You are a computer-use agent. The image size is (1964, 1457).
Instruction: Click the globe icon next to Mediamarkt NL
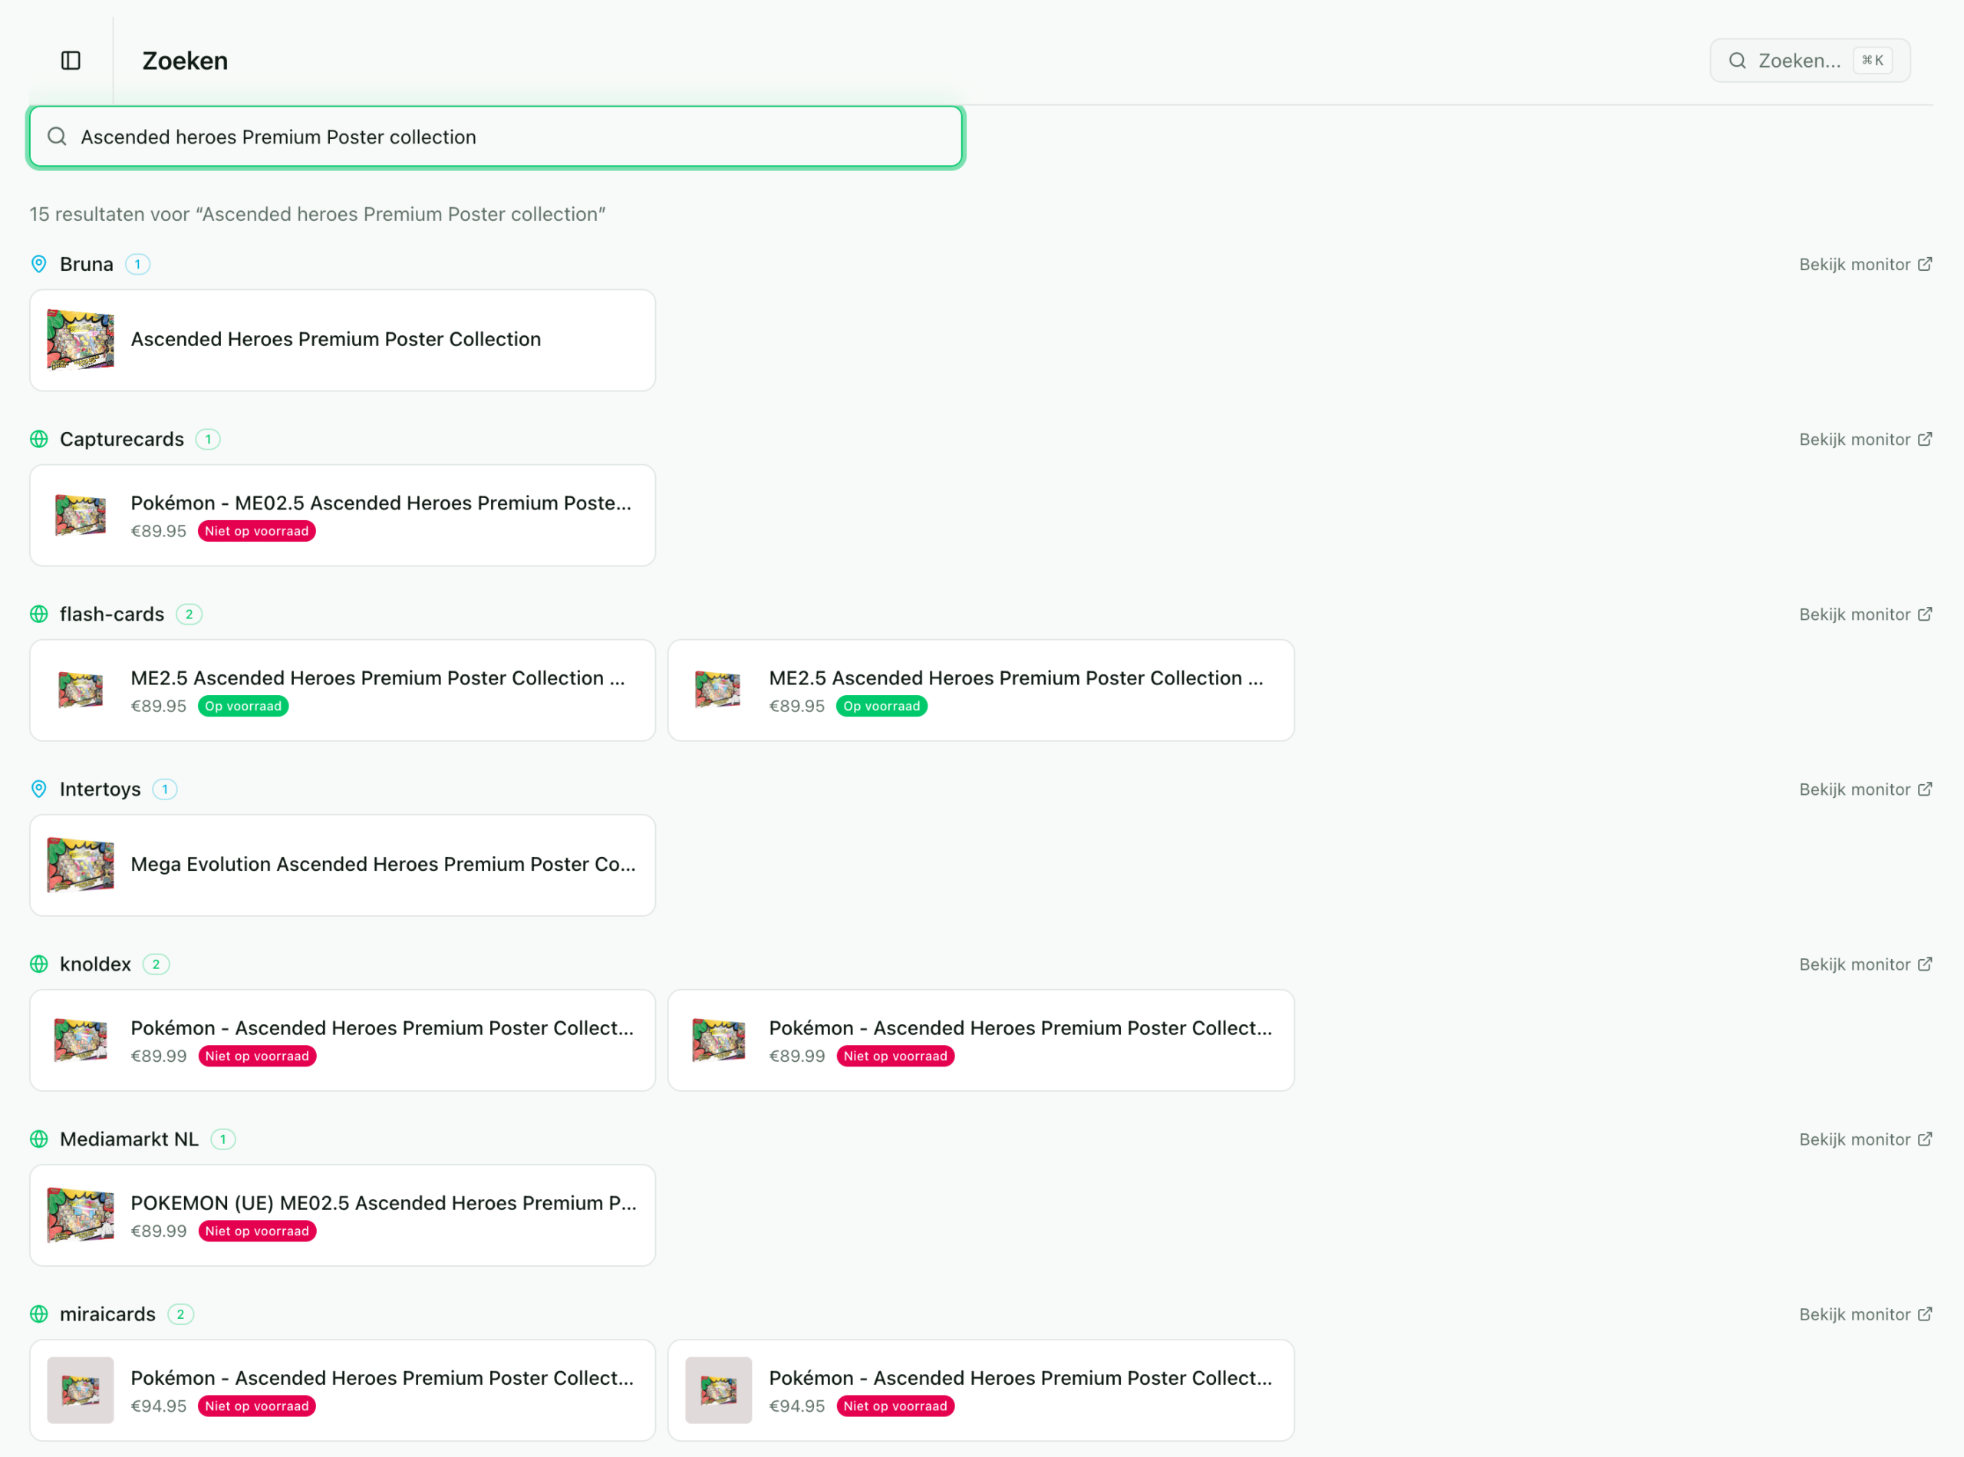pos(39,1139)
